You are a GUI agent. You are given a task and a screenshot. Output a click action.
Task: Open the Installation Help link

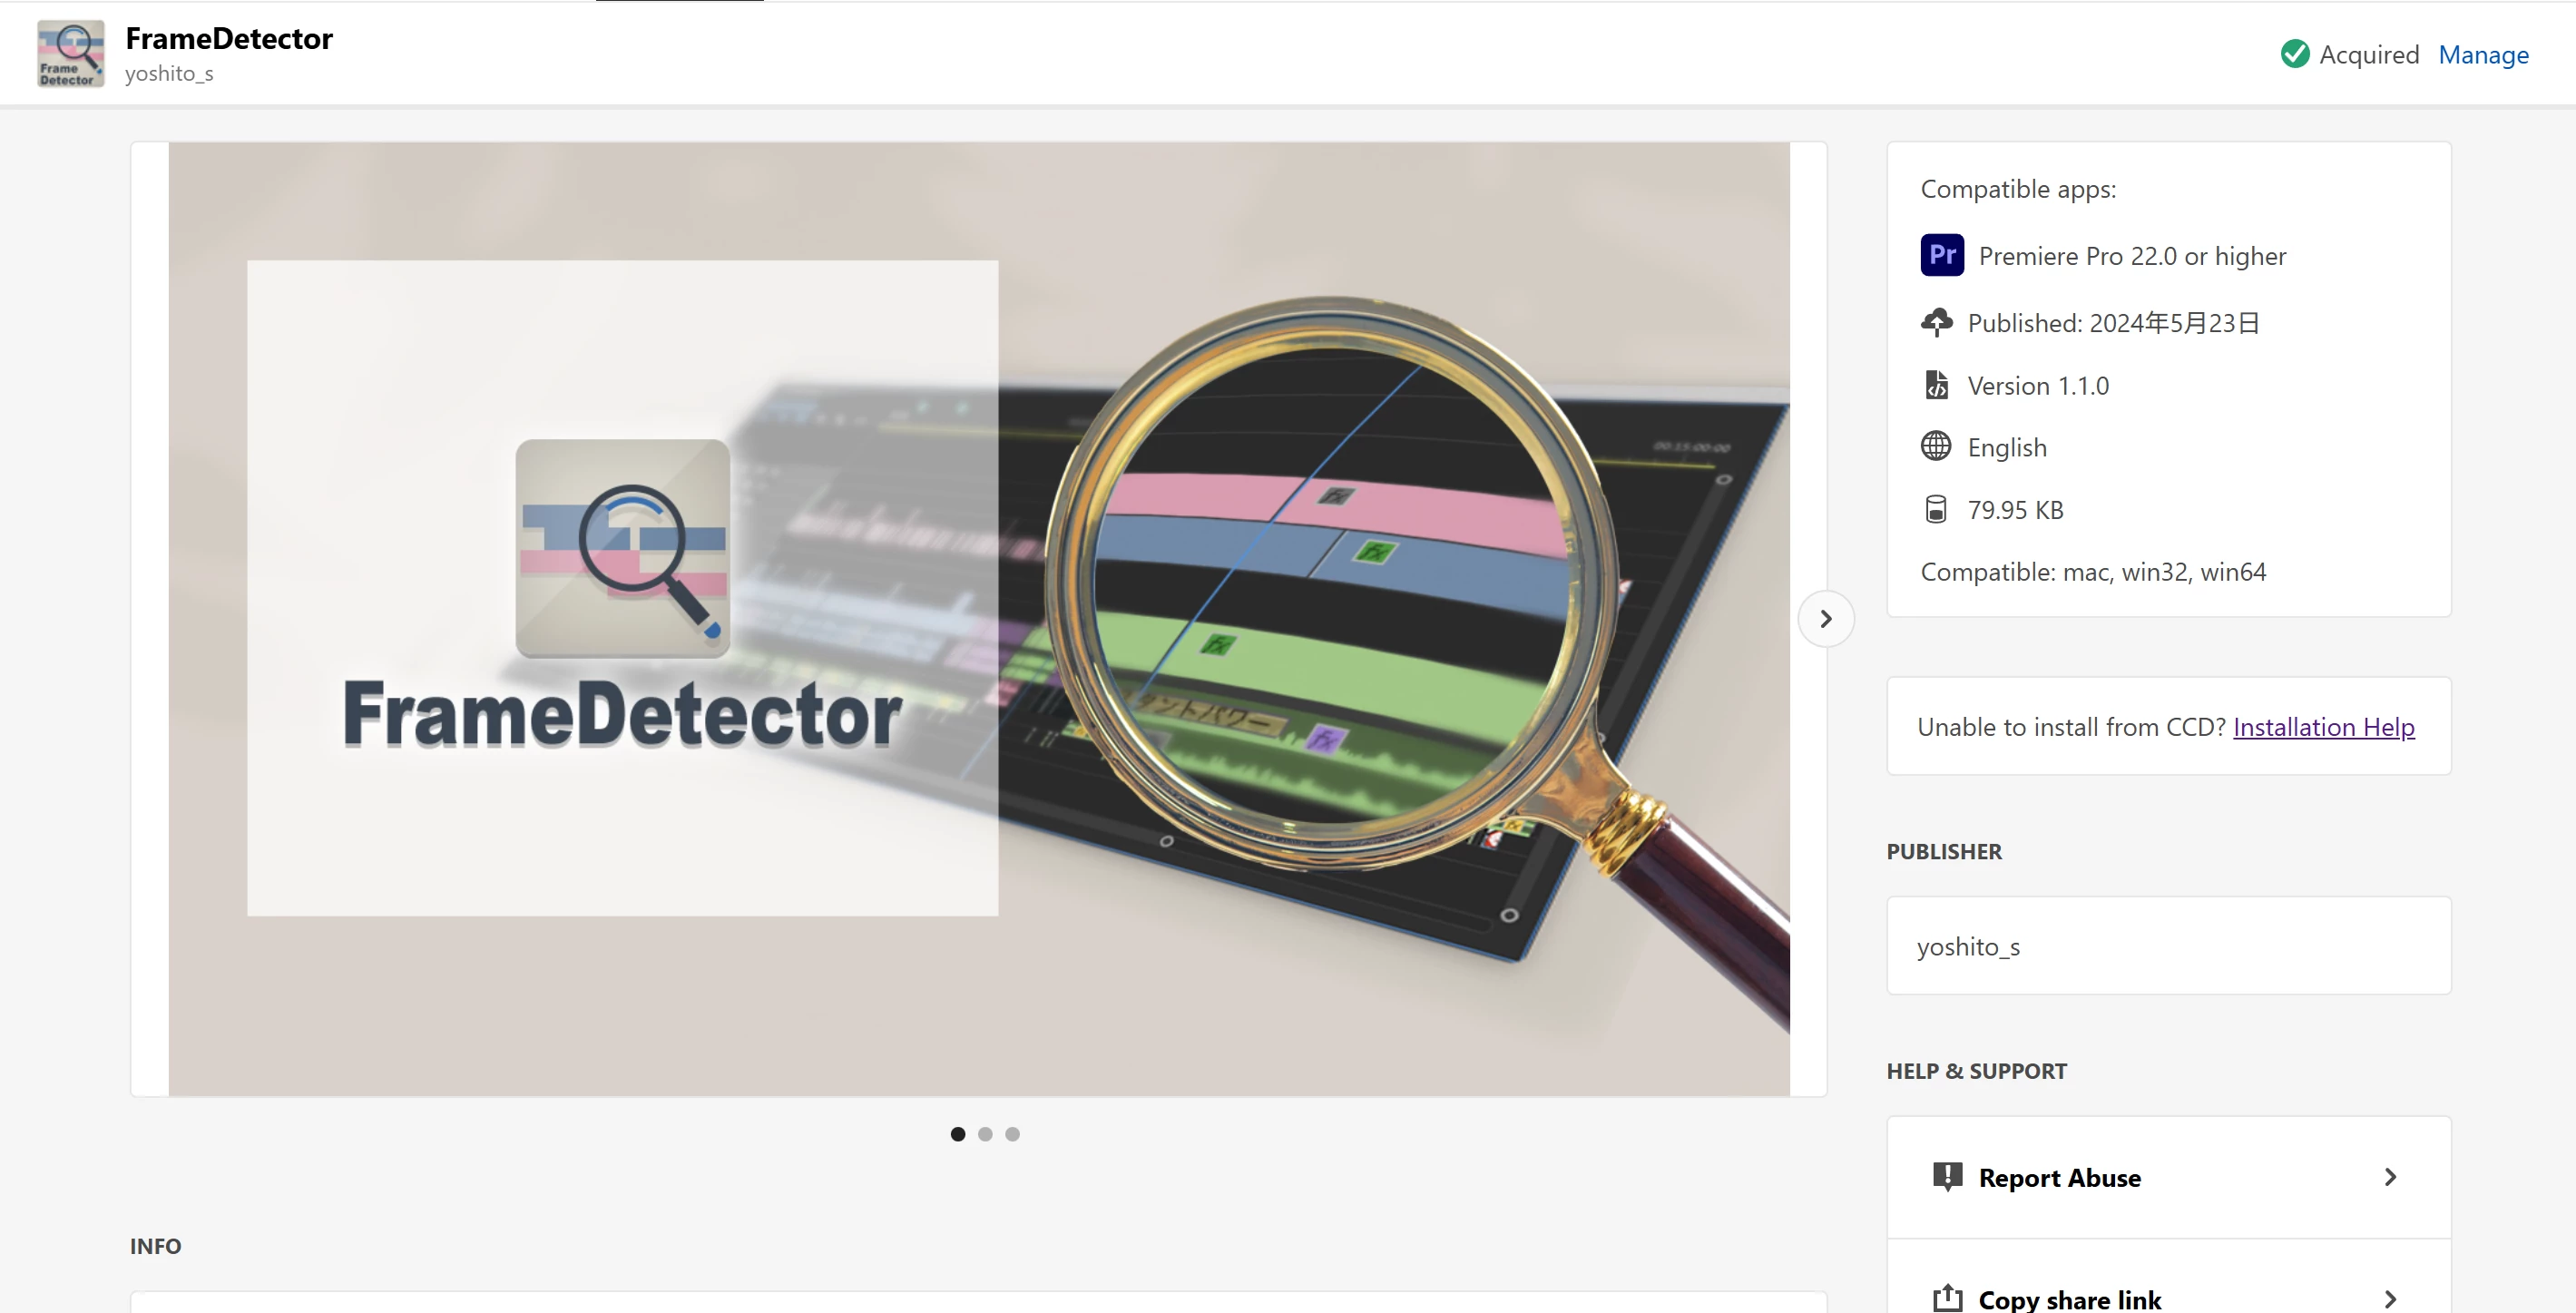click(x=2323, y=727)
